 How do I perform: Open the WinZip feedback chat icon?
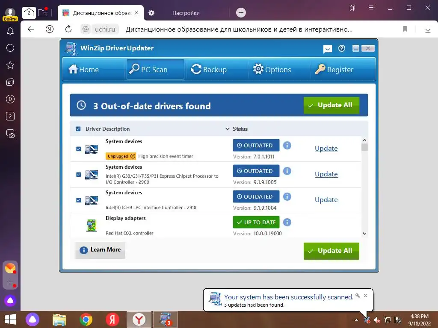click(x=327, y=49)
